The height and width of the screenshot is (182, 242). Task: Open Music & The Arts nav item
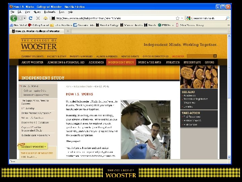click(150, 62)
